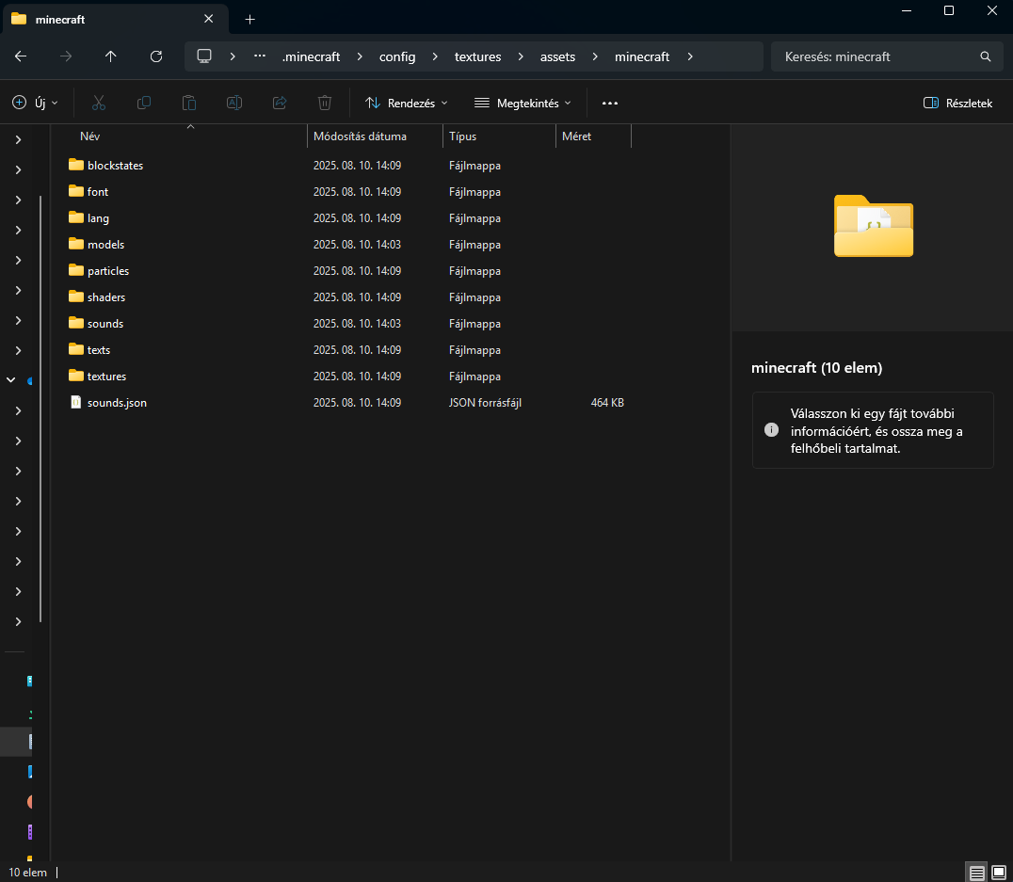Viewport: 1013px width, 882px height.
Task: Go back to previous folder
Action: (21, 56)
